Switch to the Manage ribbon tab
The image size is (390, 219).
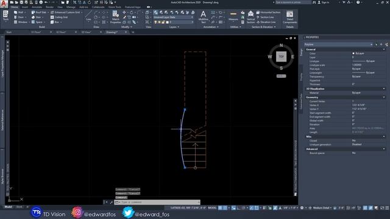71,7
